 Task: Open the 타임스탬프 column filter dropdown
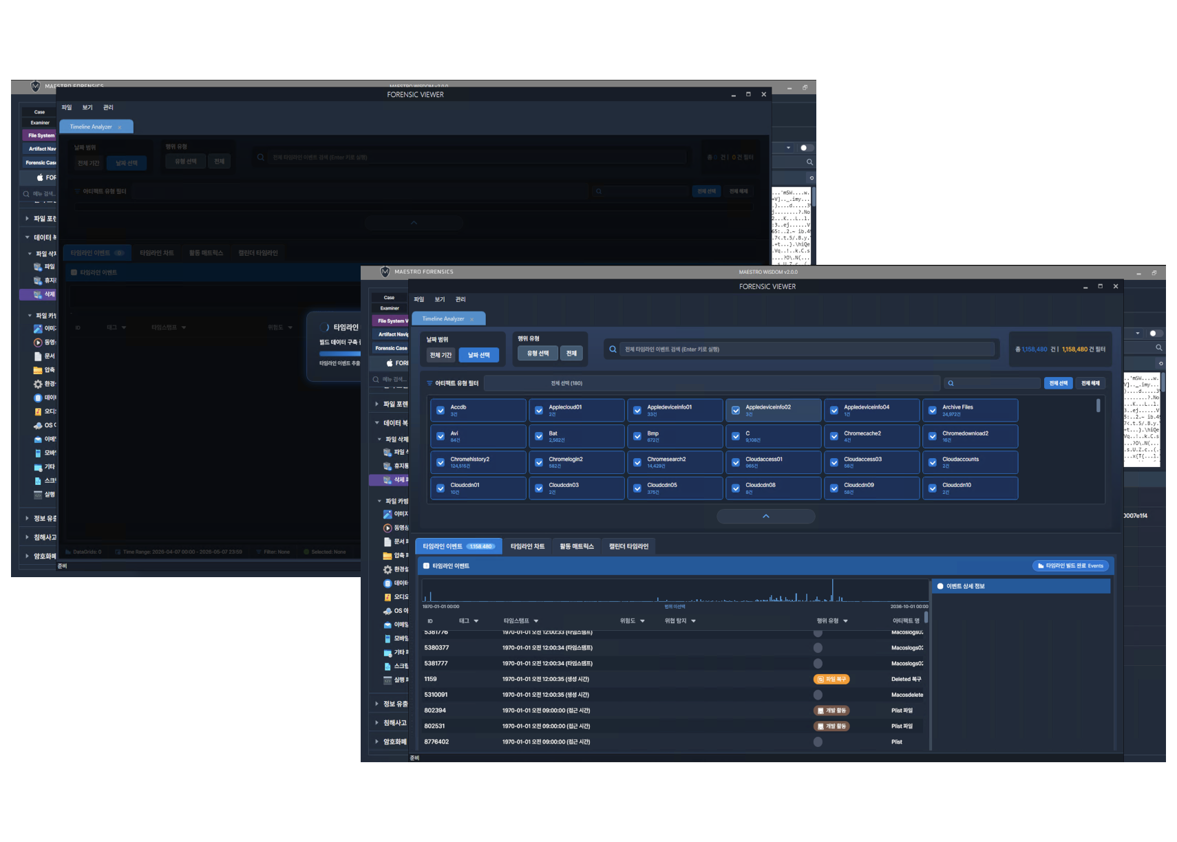(x=536, y=621)
